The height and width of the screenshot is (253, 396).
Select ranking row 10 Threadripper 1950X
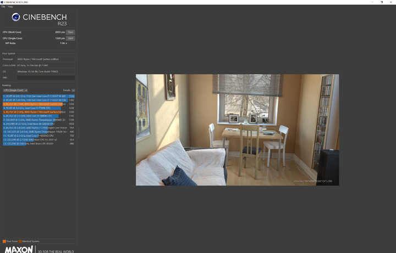38,132
